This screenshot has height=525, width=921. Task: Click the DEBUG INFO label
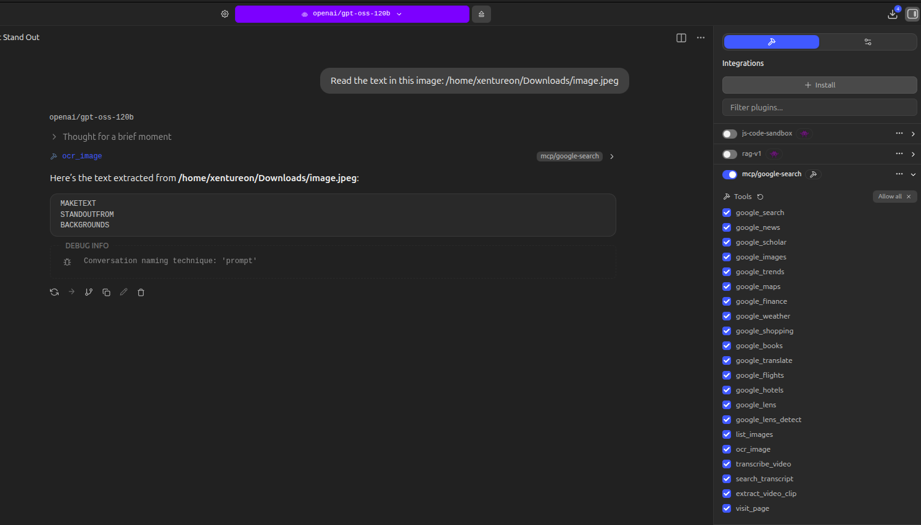click(x=87, y=246)
